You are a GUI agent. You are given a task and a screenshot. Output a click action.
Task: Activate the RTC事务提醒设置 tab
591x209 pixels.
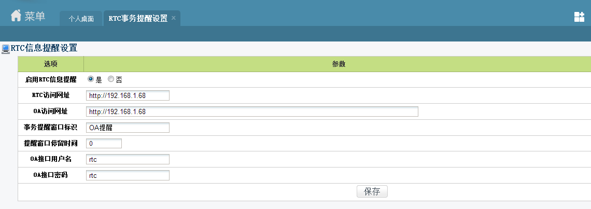pos(138,18)
